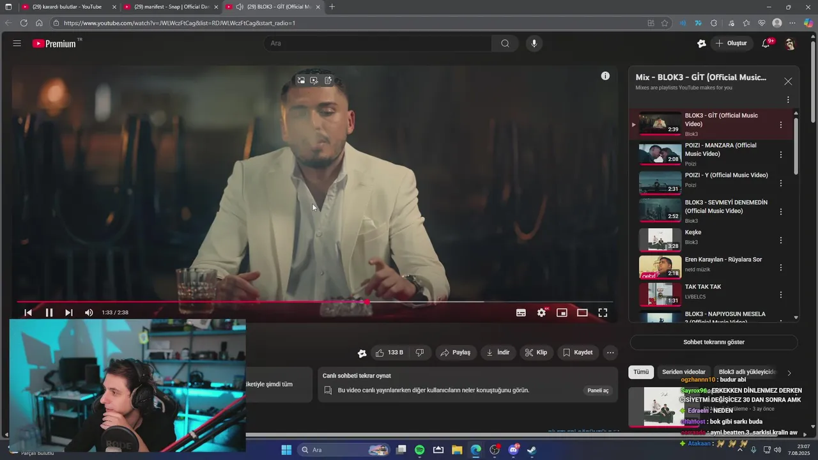Open player settings gear
The width and height of the screenshot is (818, 460).
pos(542,312)
